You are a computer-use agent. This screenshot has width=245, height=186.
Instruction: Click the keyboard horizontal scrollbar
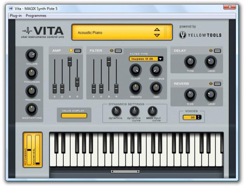pyautogui.click(x=125, y=171)
